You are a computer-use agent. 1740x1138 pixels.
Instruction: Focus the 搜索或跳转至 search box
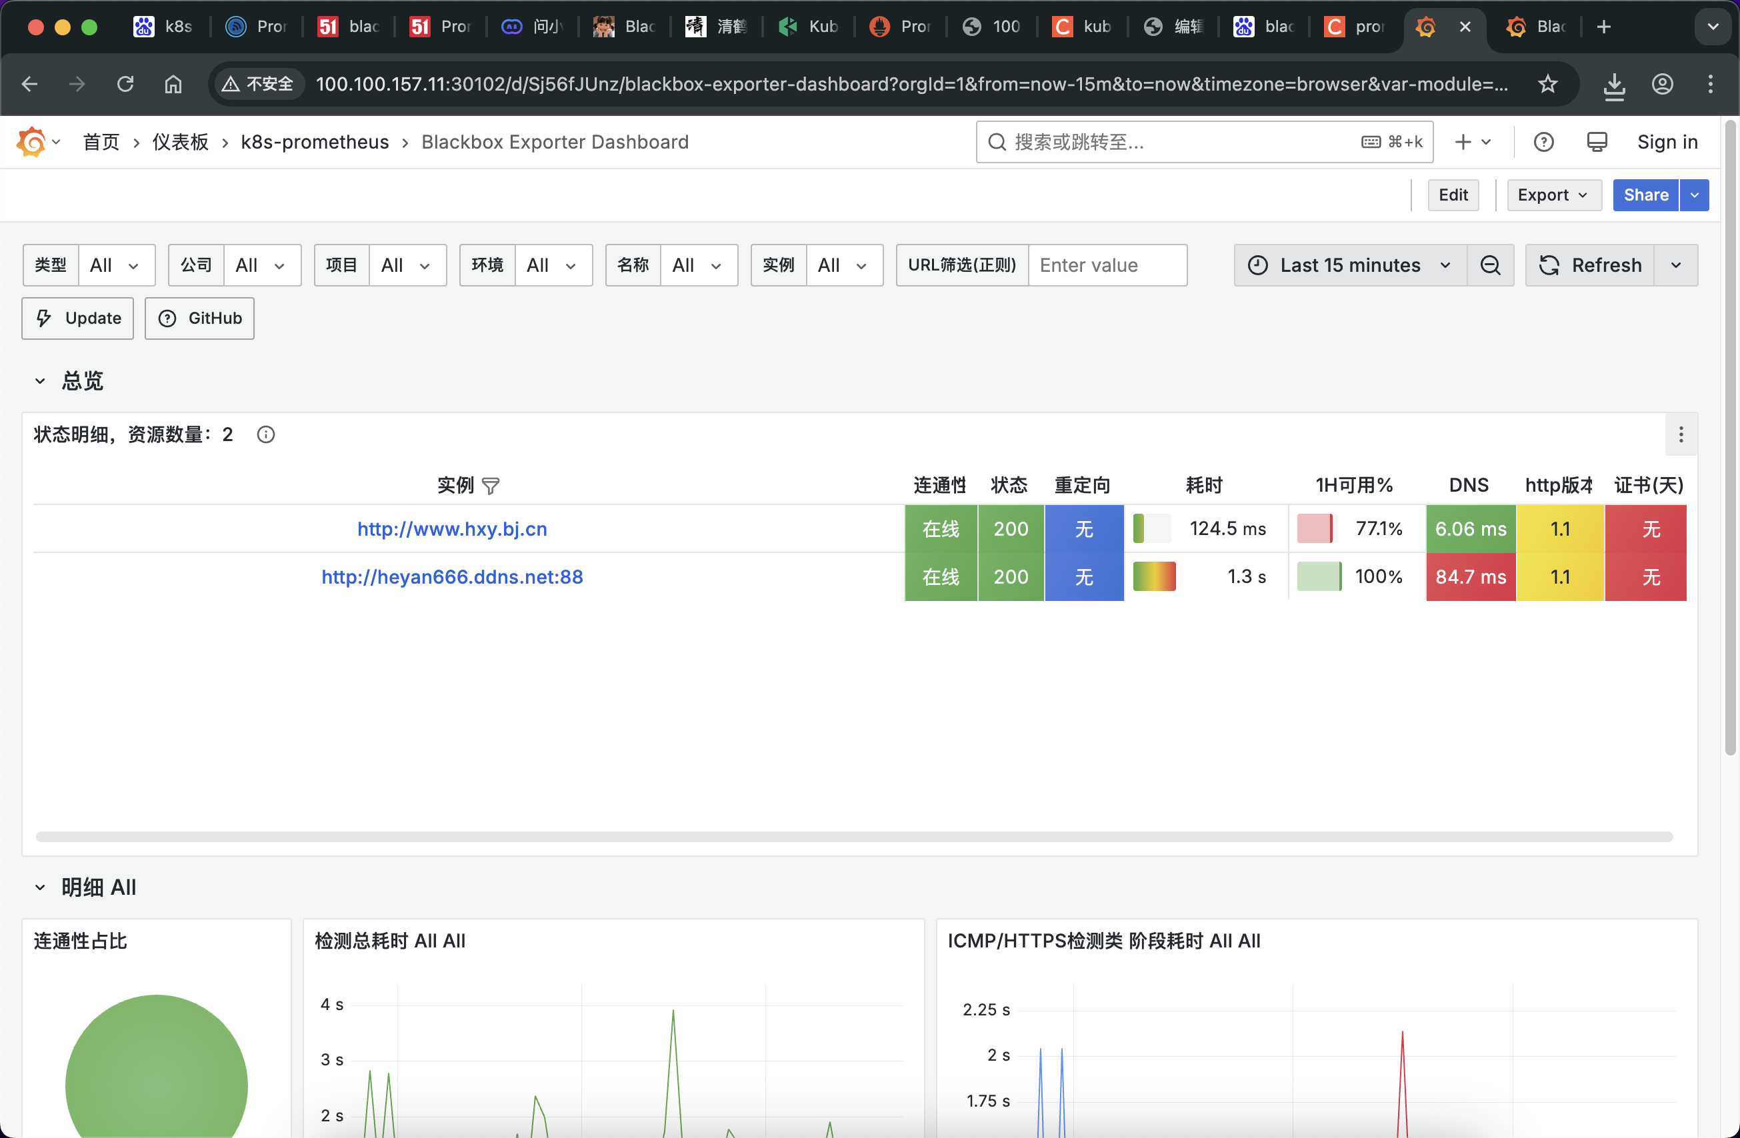tap(1204, 142)
